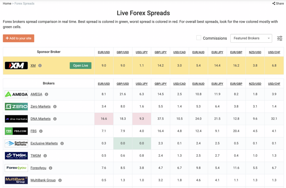Image resolution: width=286 pixels, height=188 pixels.
Task: Click the AMEGA broker logo
Action: [16, 94]
